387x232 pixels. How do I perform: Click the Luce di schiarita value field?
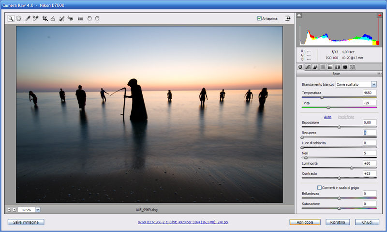coord(370,143)
